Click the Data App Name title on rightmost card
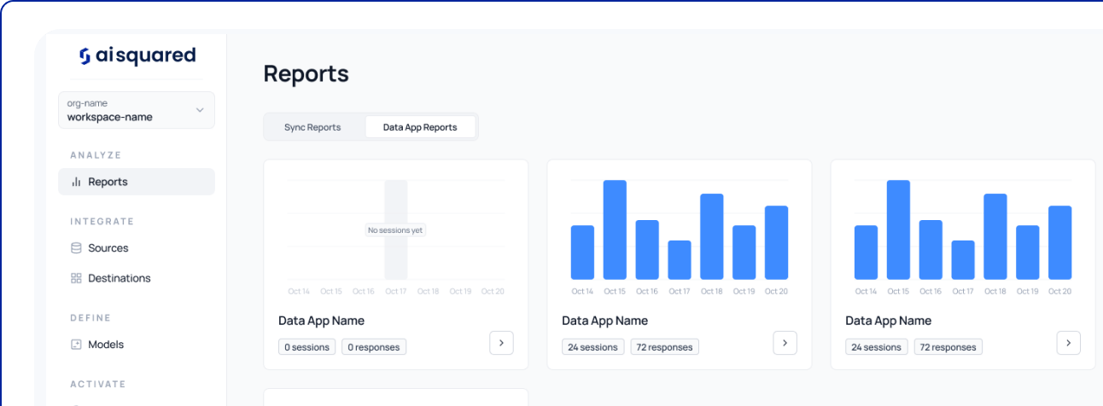 pos(888,321)
